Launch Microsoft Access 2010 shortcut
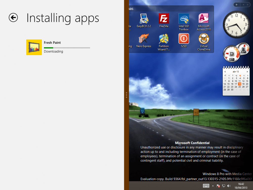This screenshot has height=190, width=253. coord(204,22)
